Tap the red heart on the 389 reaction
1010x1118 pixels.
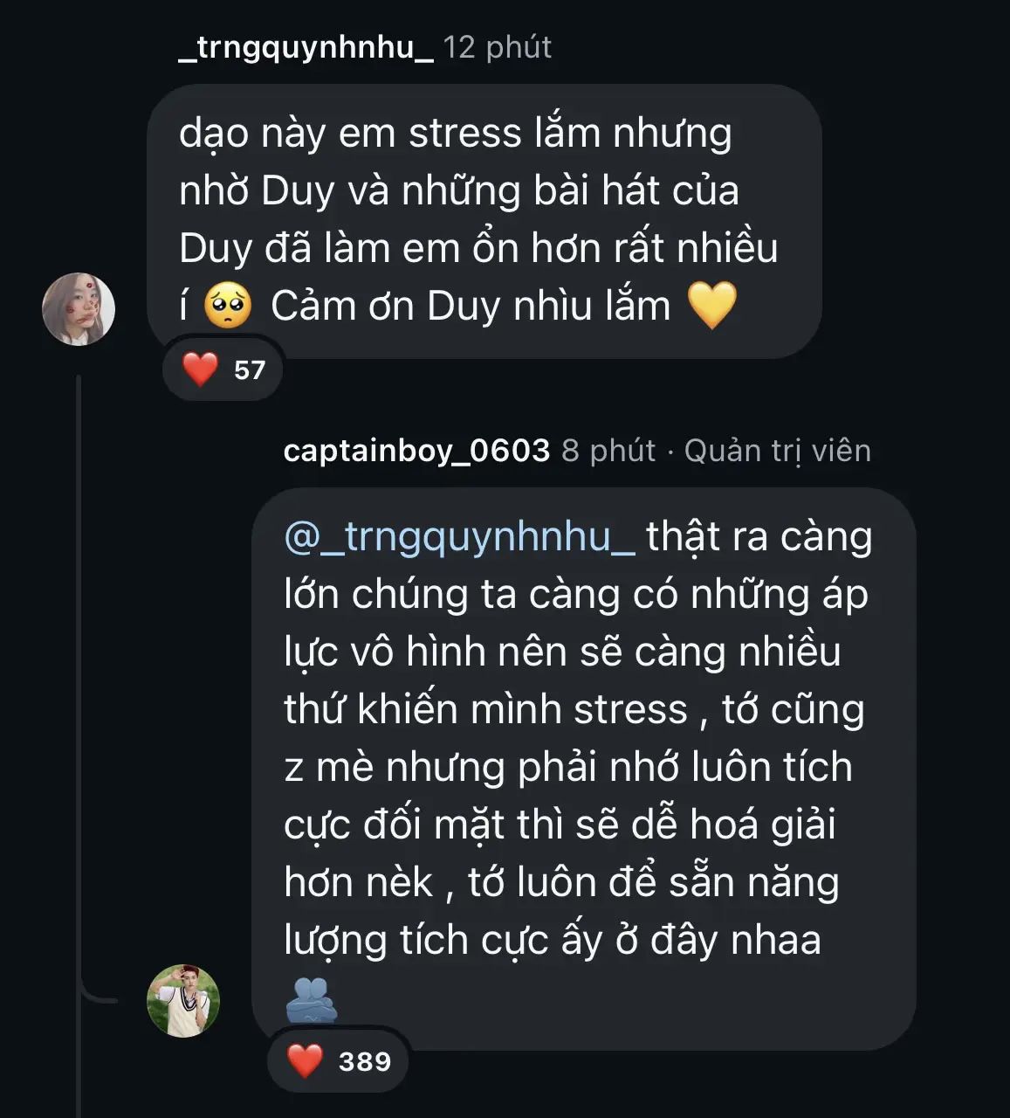pyautogui.click(x=305, y=1061)
